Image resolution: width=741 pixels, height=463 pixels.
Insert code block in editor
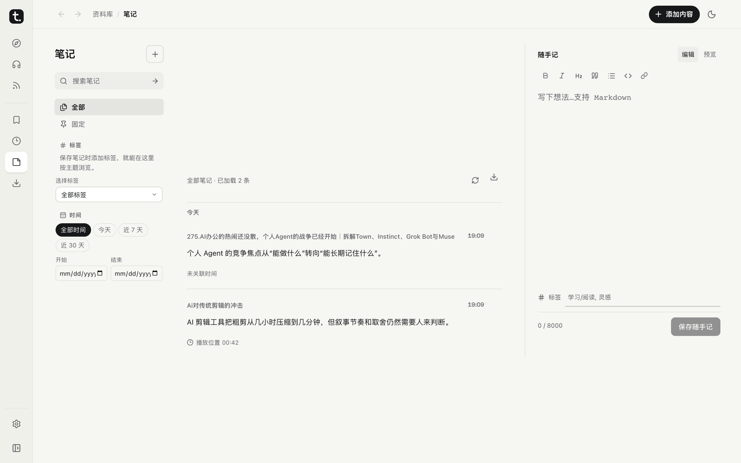[628, 76]
